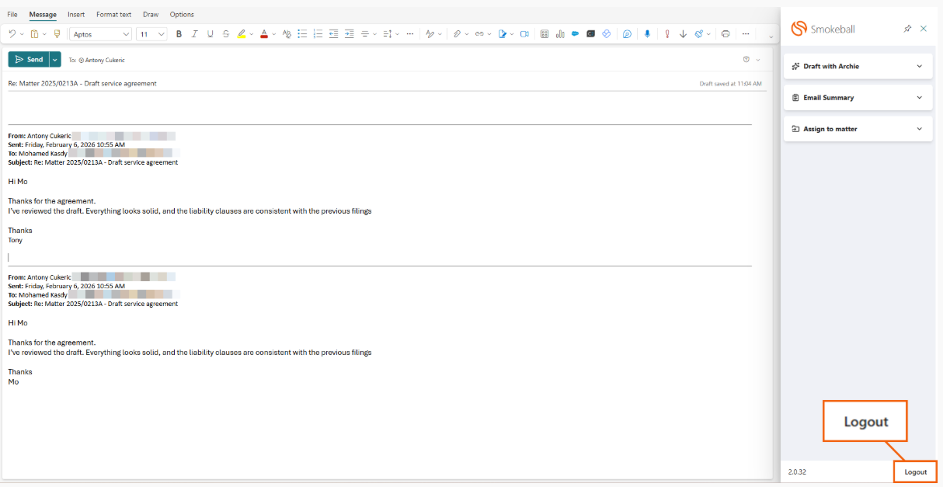Click the paragraph options ellipsis after line spacing

click(x=409, y=34)
